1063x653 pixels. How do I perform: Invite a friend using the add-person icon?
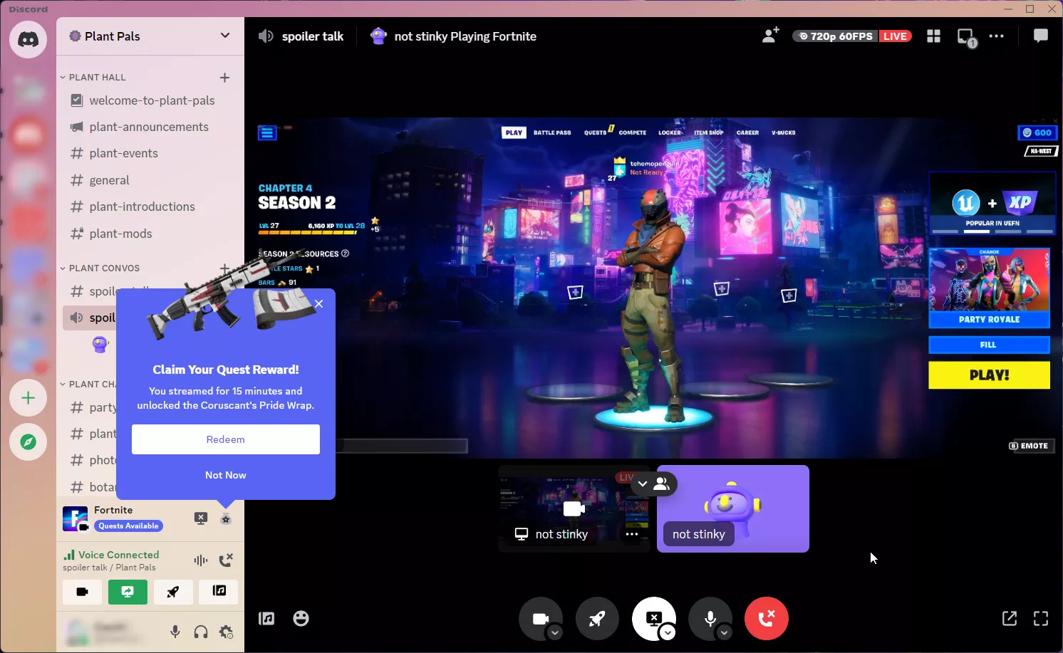coord(770,36)
